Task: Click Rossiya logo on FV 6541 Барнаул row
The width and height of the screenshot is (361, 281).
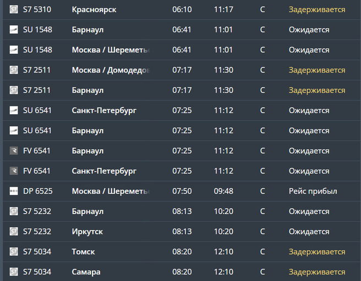Action: click(14, 150)
